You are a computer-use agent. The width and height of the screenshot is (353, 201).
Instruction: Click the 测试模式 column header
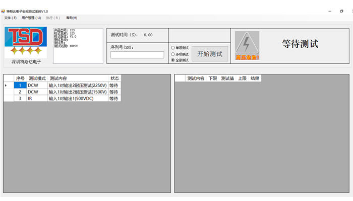point(37,78)
